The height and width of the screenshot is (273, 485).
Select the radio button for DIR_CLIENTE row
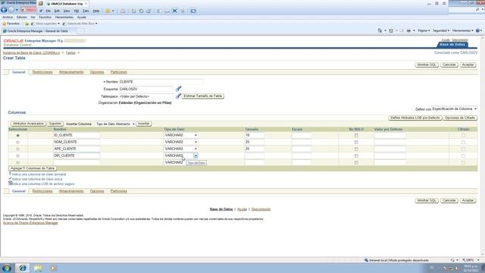point(17,156)
